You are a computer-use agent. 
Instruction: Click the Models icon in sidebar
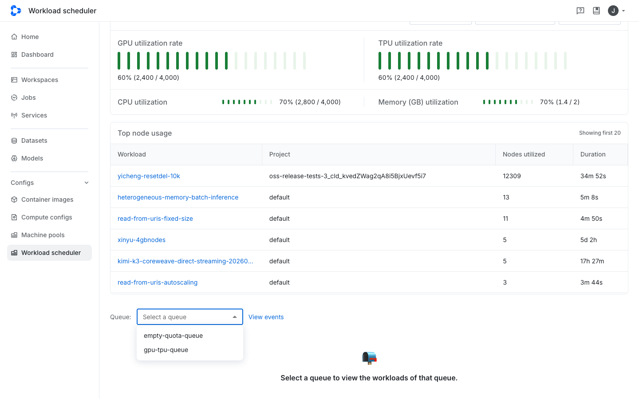coord(14,158)
